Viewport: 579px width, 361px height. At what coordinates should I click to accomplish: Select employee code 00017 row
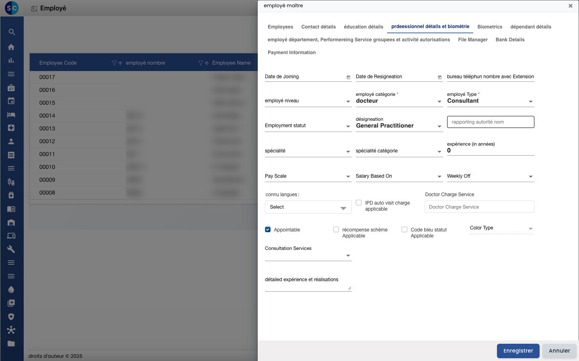[x=144, y=77]
